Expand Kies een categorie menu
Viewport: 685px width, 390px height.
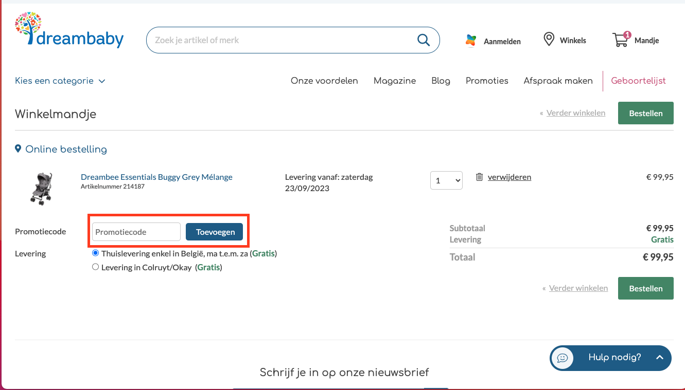60,81
